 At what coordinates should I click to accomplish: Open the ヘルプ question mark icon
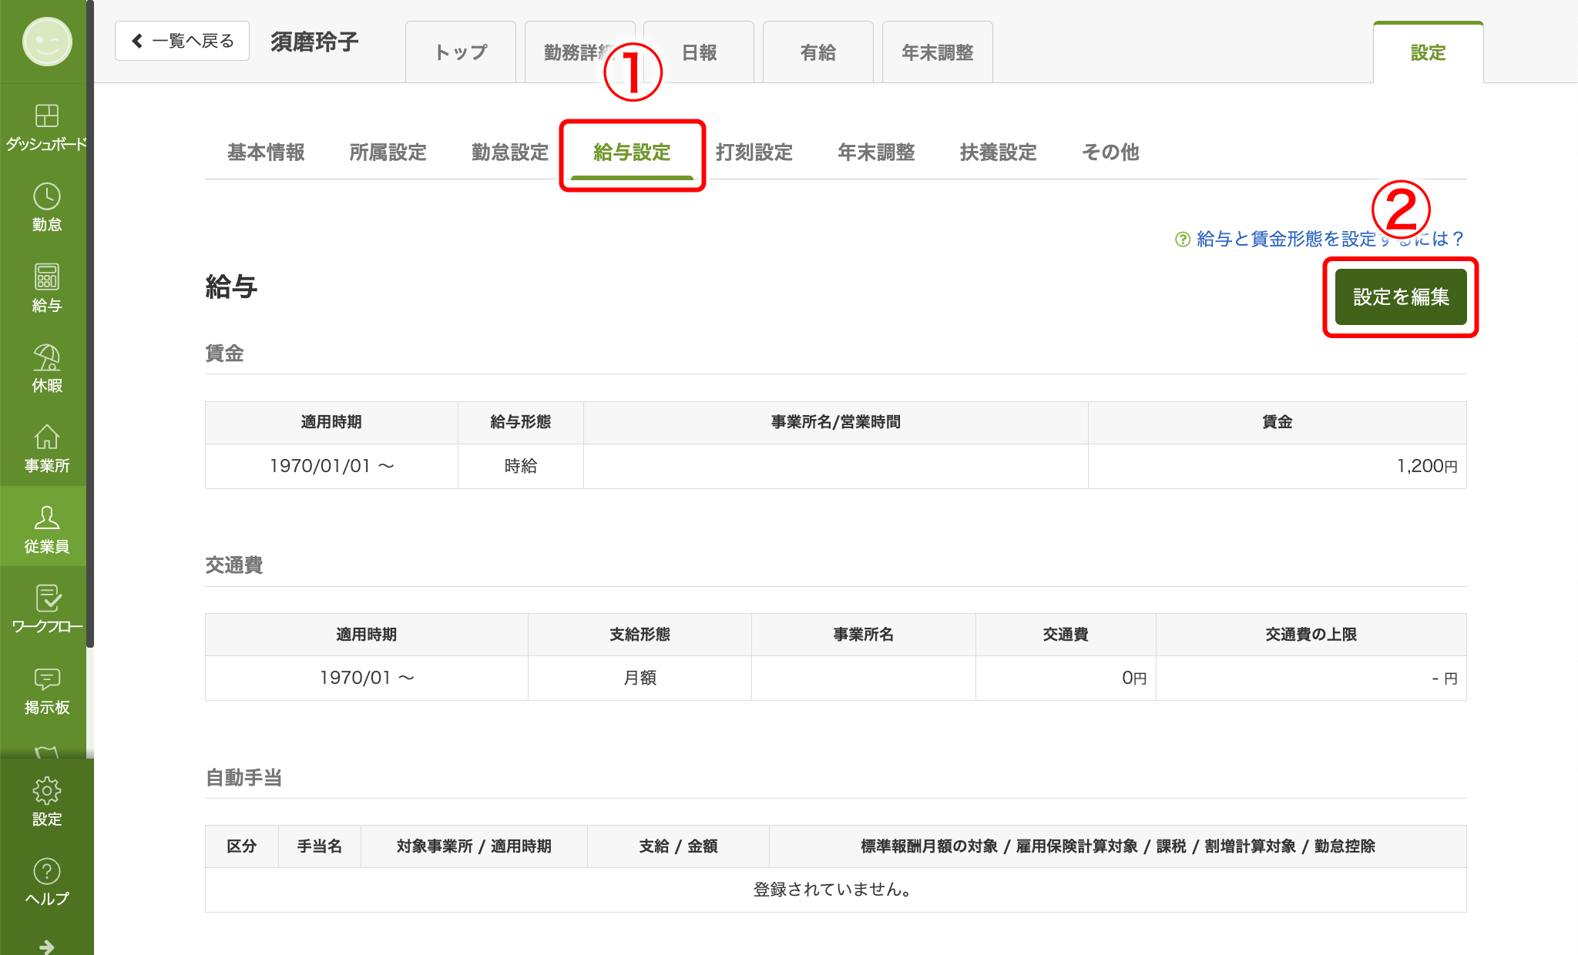click(x=46, y=872)
